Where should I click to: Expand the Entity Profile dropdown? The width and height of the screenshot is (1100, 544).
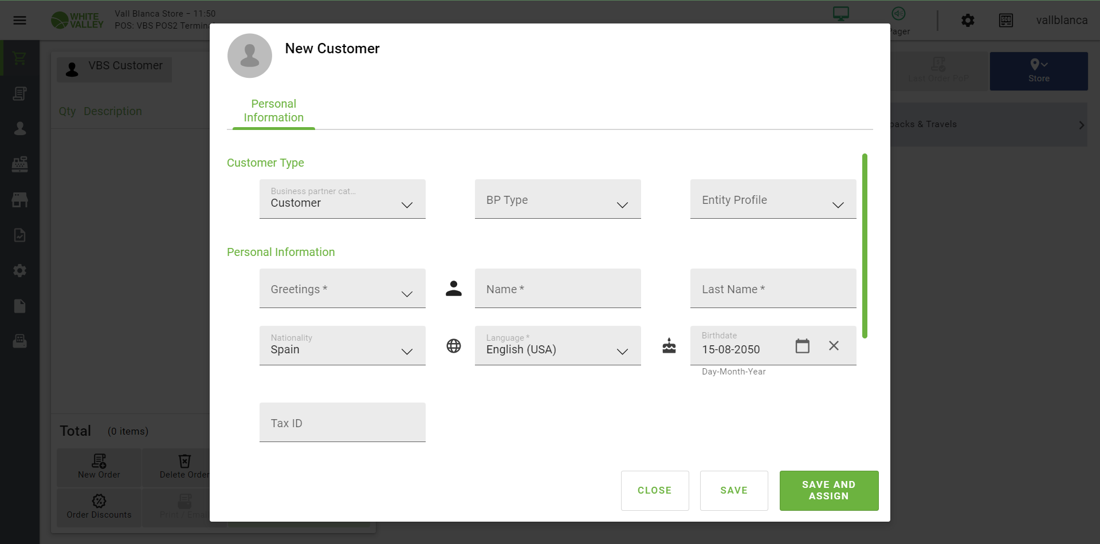pos(773,199)
